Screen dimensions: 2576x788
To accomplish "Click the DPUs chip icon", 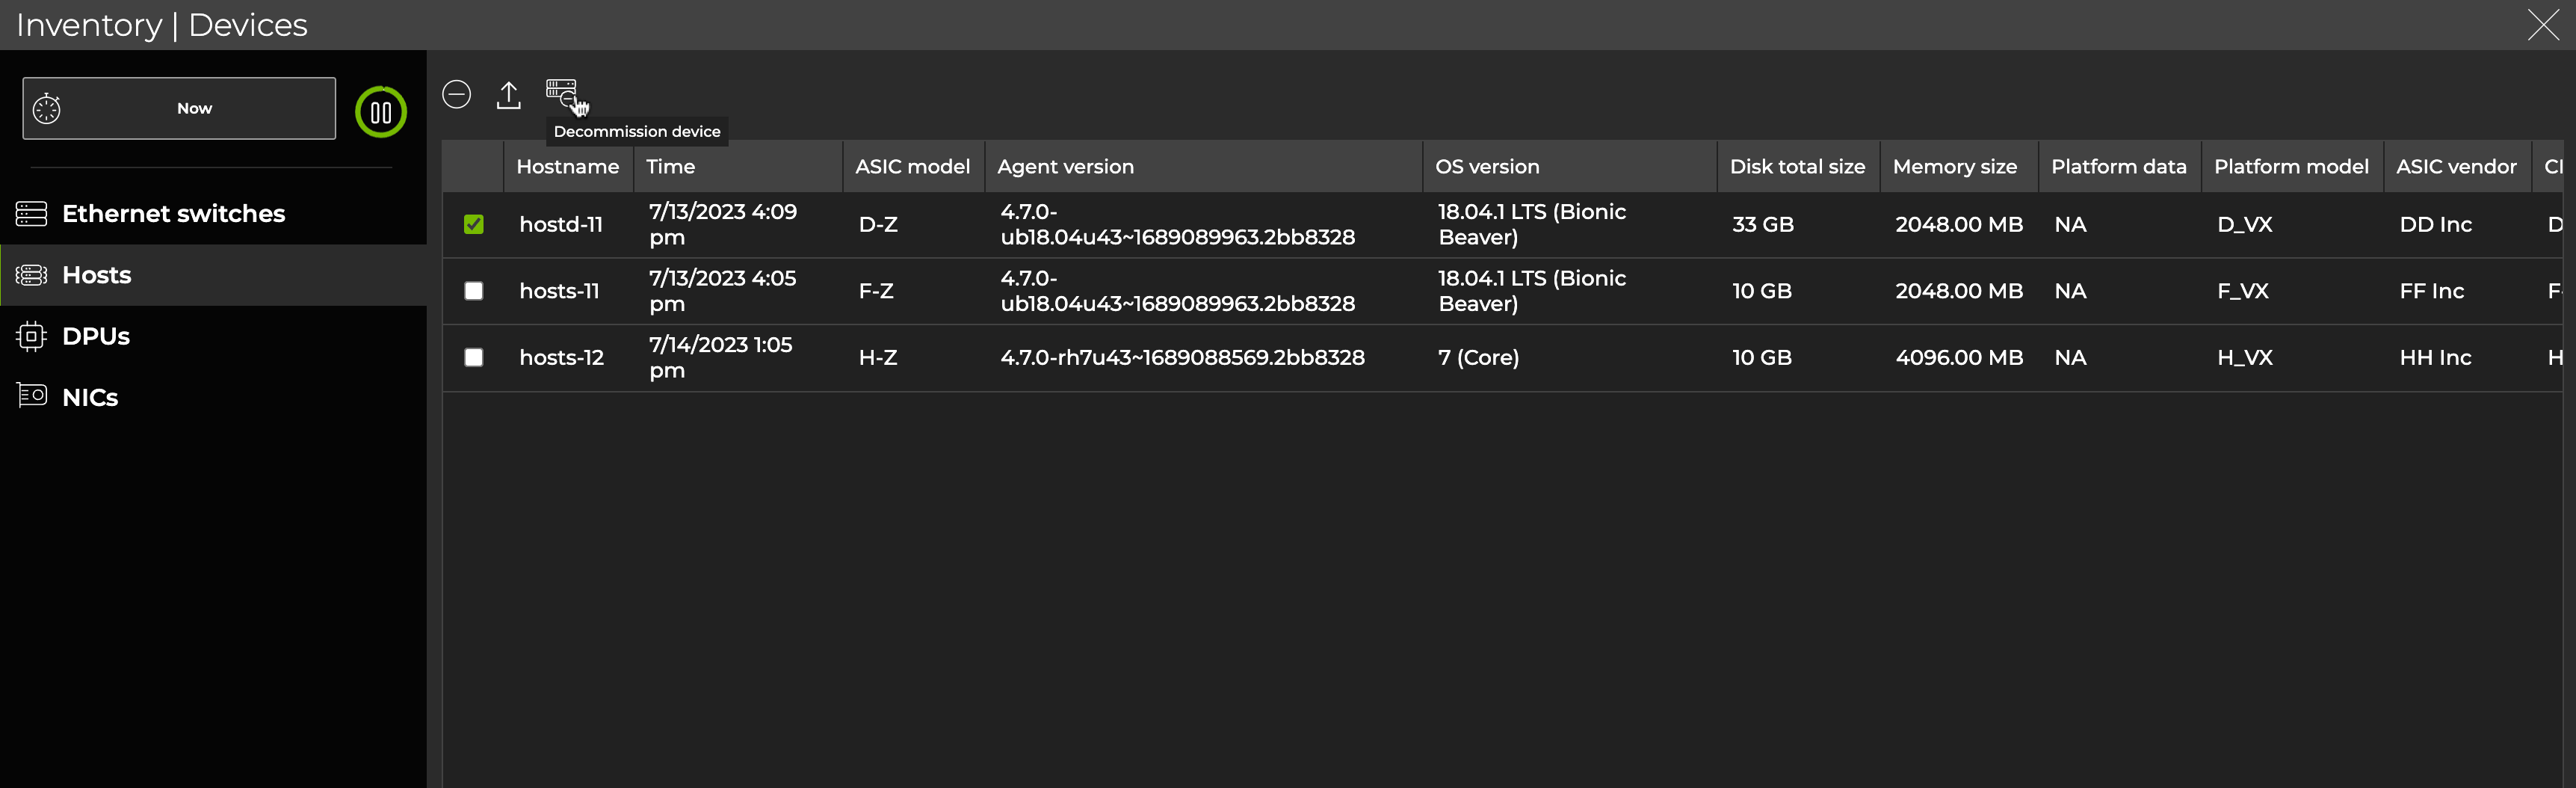I will pos(31,336).
